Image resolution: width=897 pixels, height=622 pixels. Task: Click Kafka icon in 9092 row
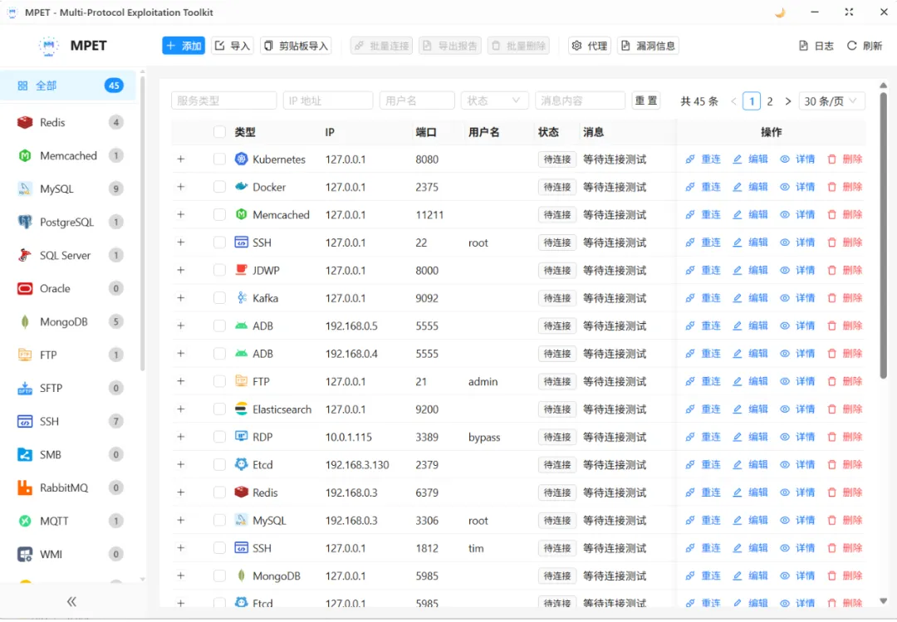pos(242,297)
